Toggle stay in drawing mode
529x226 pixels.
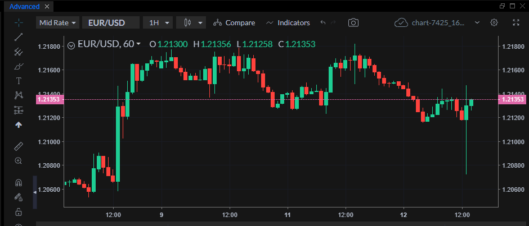click(19, 197)
